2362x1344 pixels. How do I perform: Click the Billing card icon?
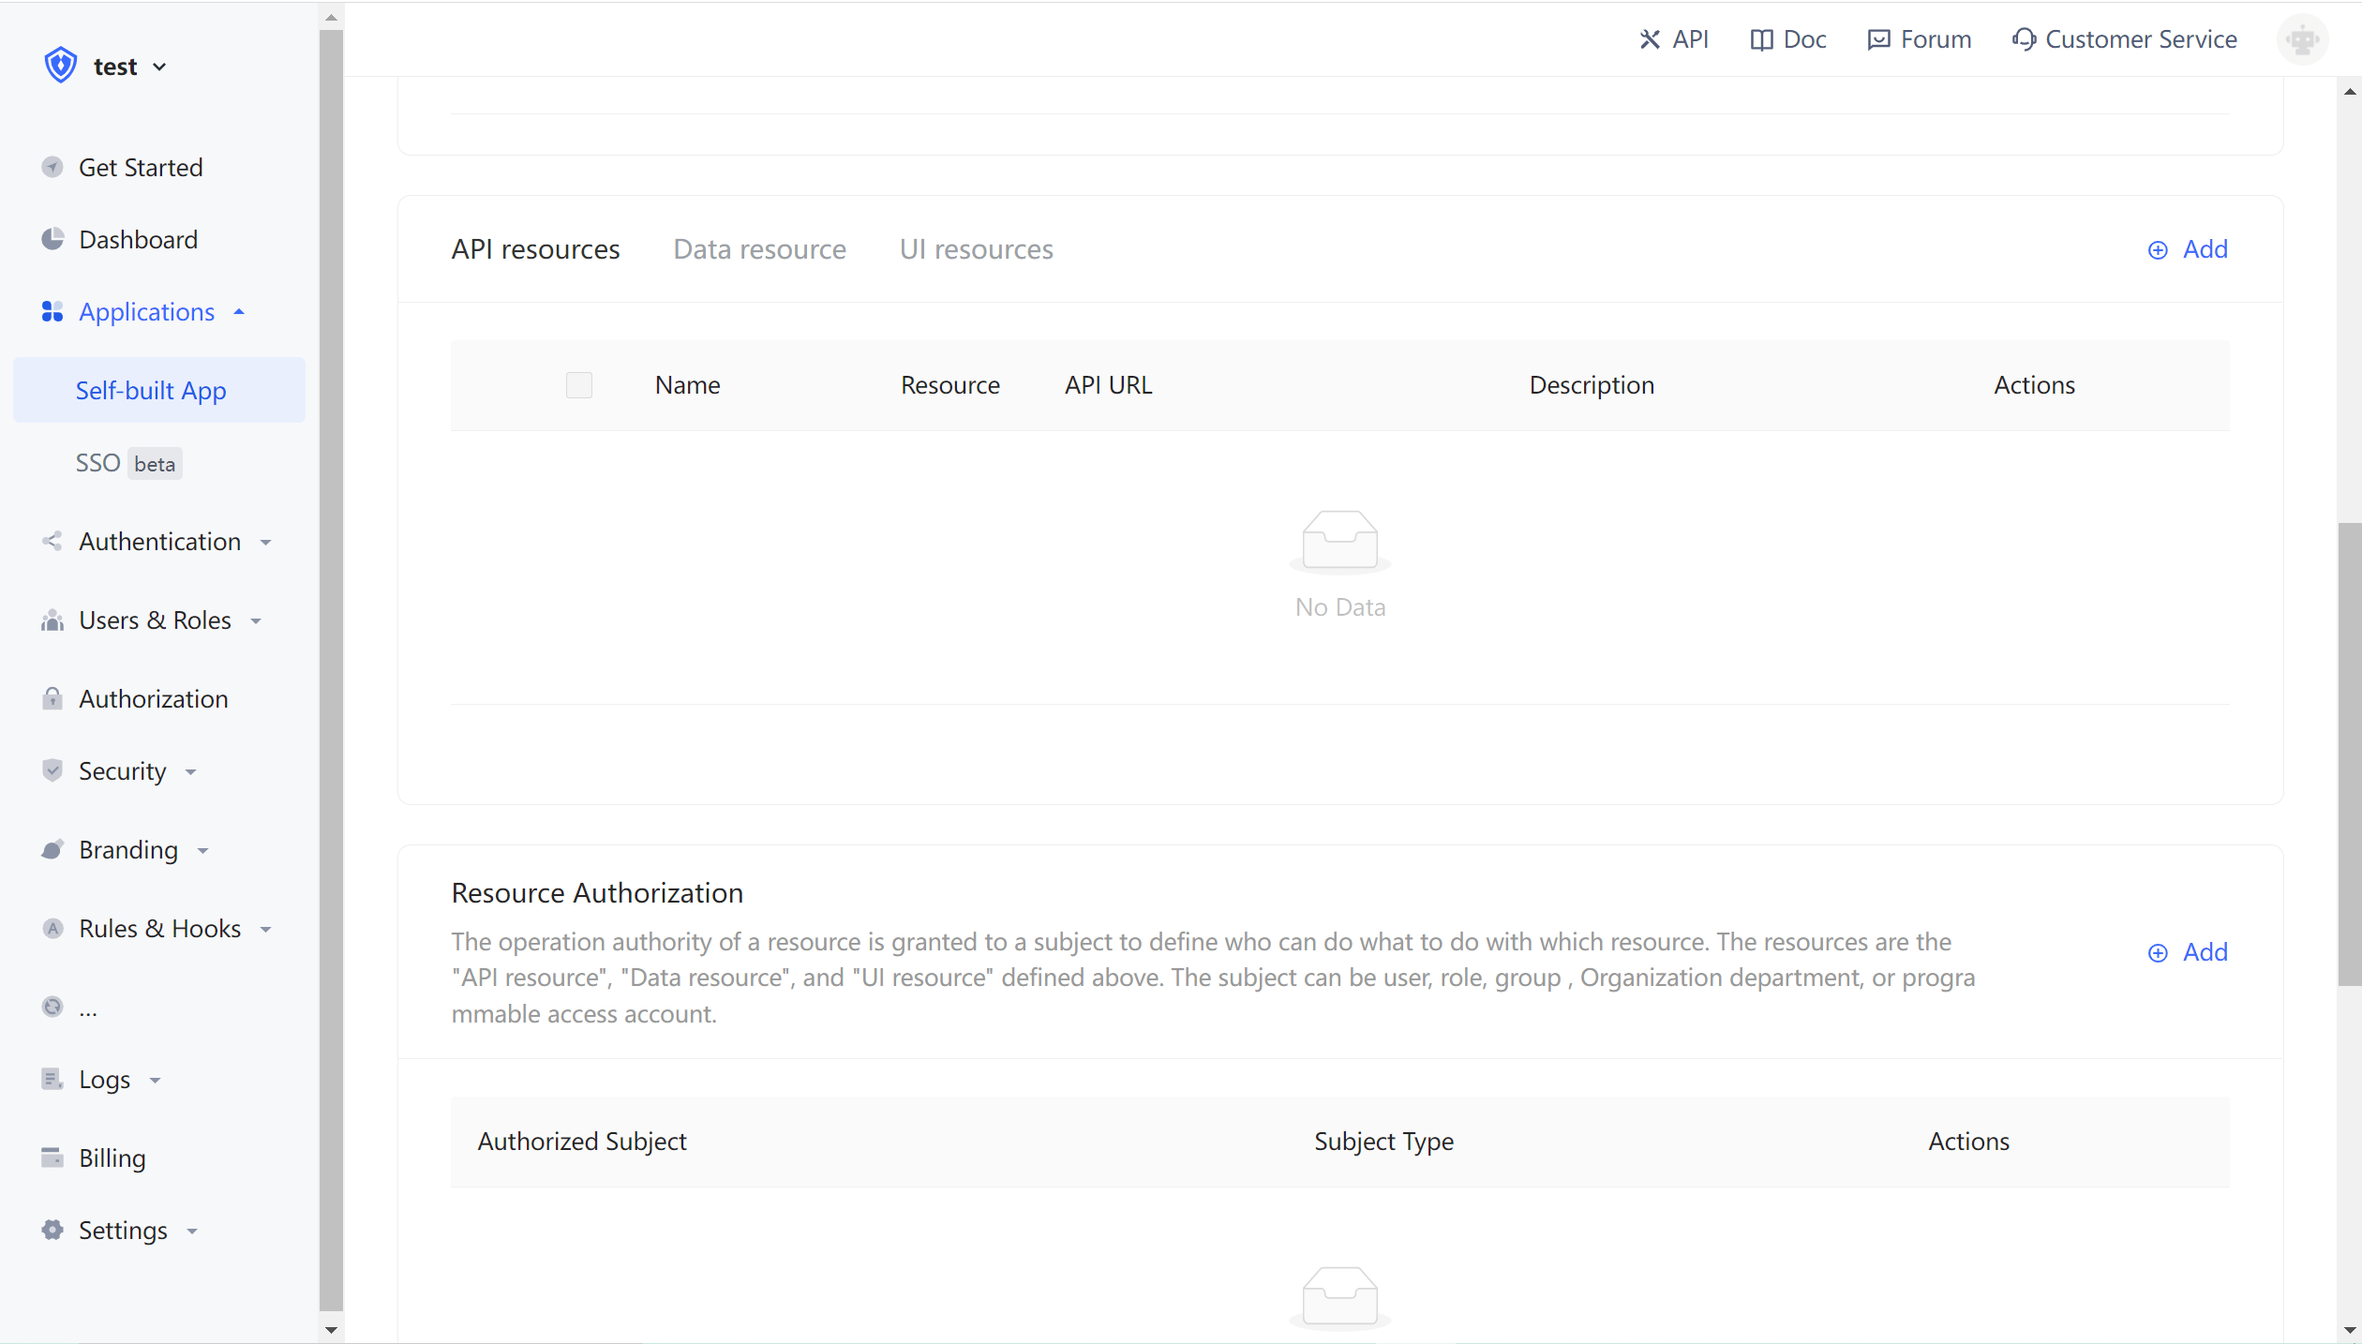coord(52,1157)
